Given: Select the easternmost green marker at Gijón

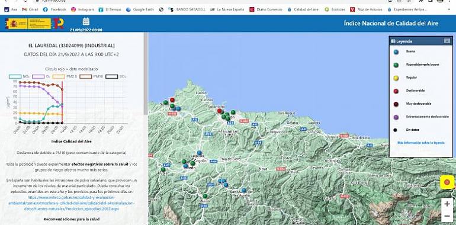Looking at the screenshot, I should [233, 112].
